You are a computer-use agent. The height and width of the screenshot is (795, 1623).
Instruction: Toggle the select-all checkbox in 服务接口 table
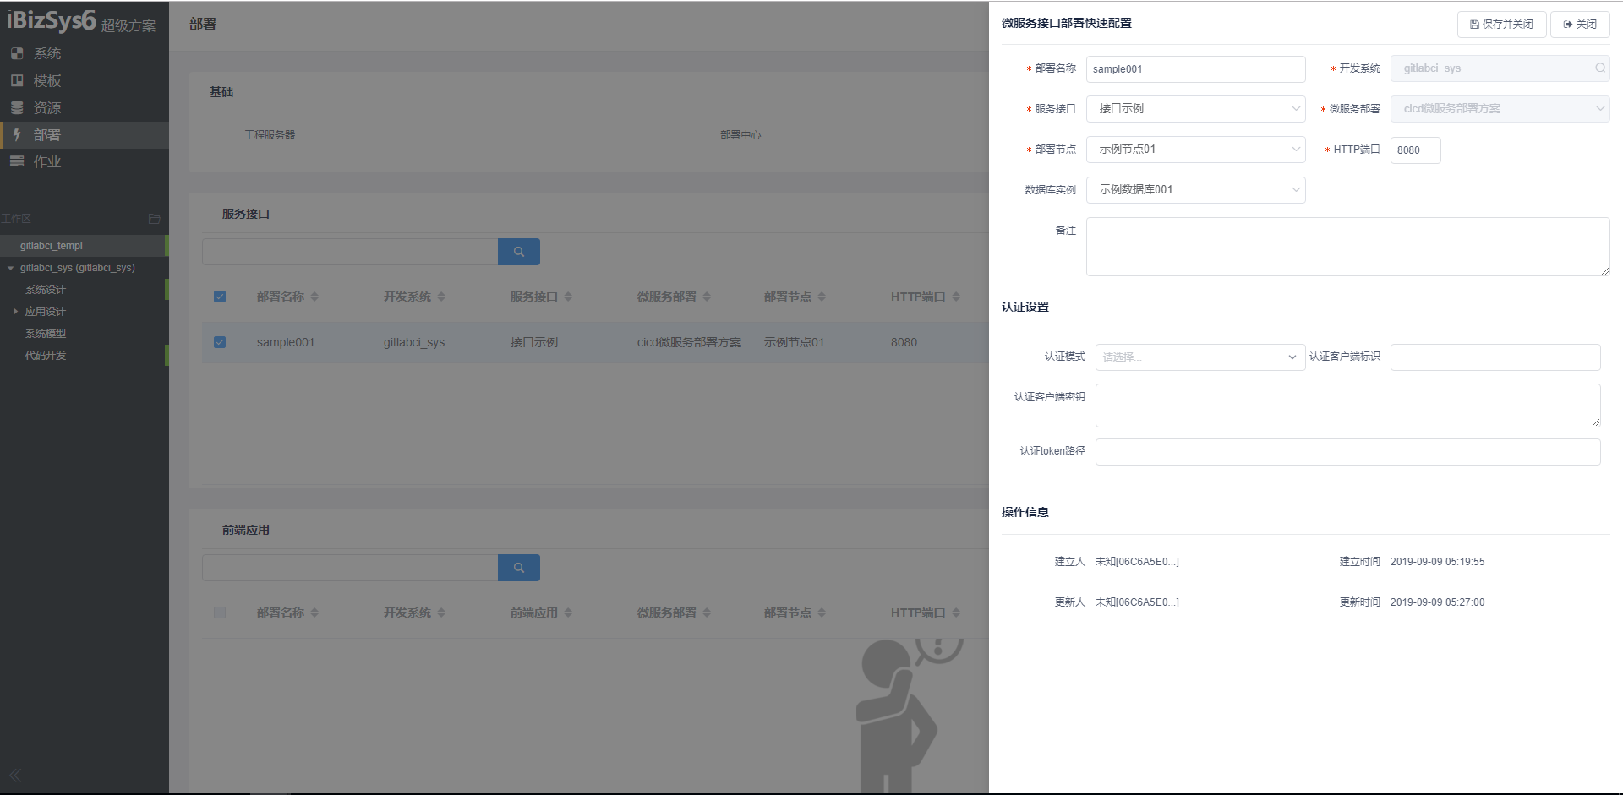220,297
